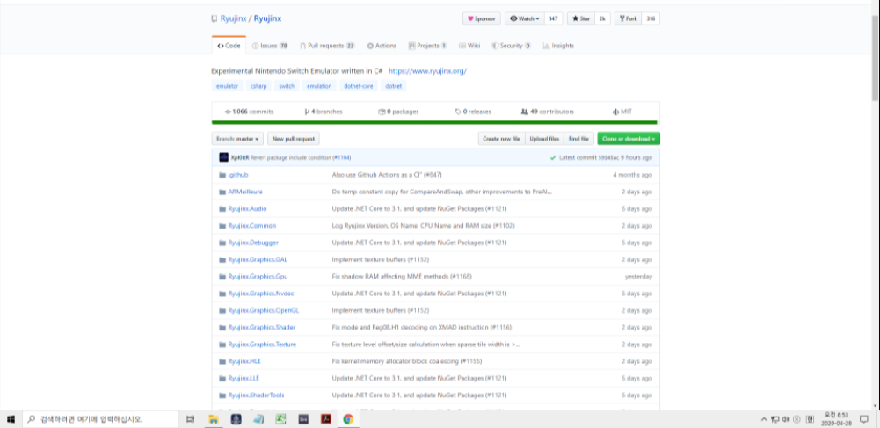
Task: View the 1,066 commits history
Action: tap(249, 112)
